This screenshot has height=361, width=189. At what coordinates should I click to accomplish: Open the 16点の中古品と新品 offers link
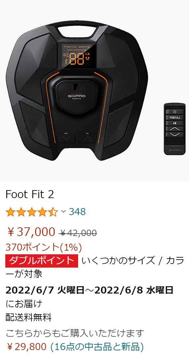pyautogui.click(x=97, y=346)
